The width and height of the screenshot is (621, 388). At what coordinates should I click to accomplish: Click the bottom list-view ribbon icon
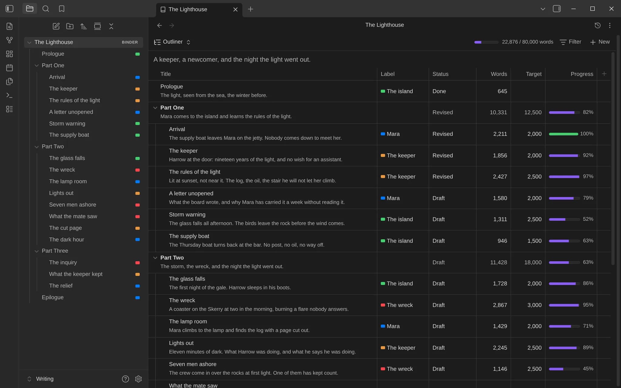[9, 109]
